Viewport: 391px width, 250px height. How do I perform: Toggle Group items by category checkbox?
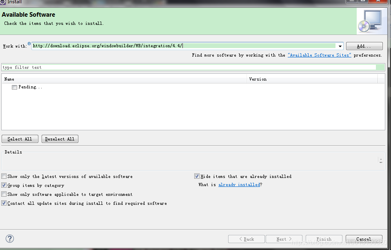point(4,185)
